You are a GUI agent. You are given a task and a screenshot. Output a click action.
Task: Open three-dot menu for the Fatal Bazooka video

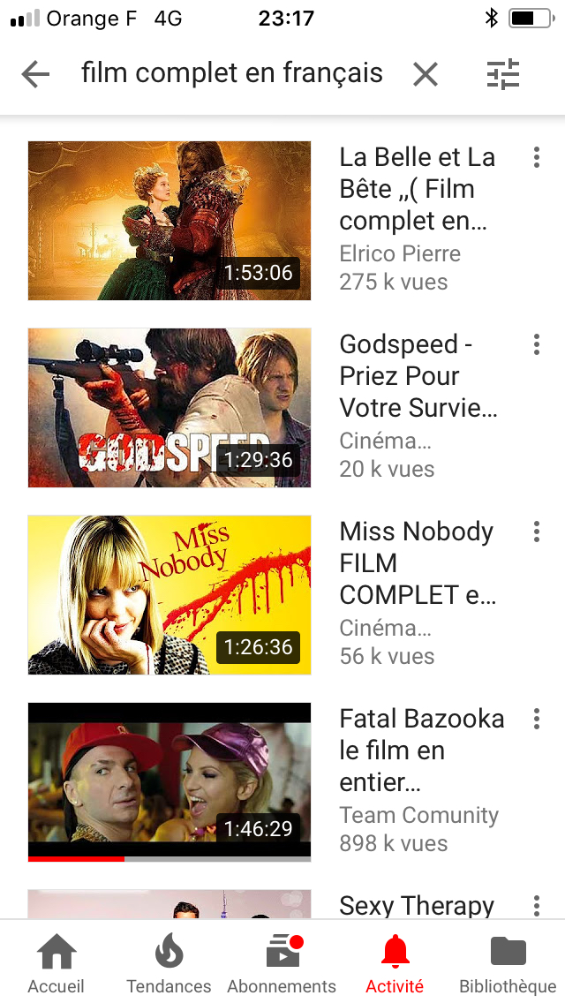click(x=536, y=719)
